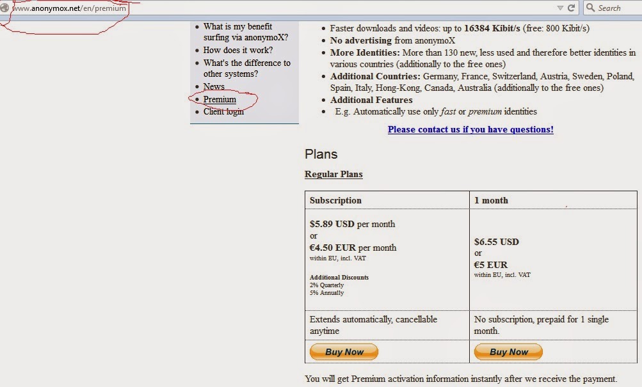Image resolution: width=642 pixels, height=387 pixels.
Task: Go to the News page
Action: (x=214, y=86)
